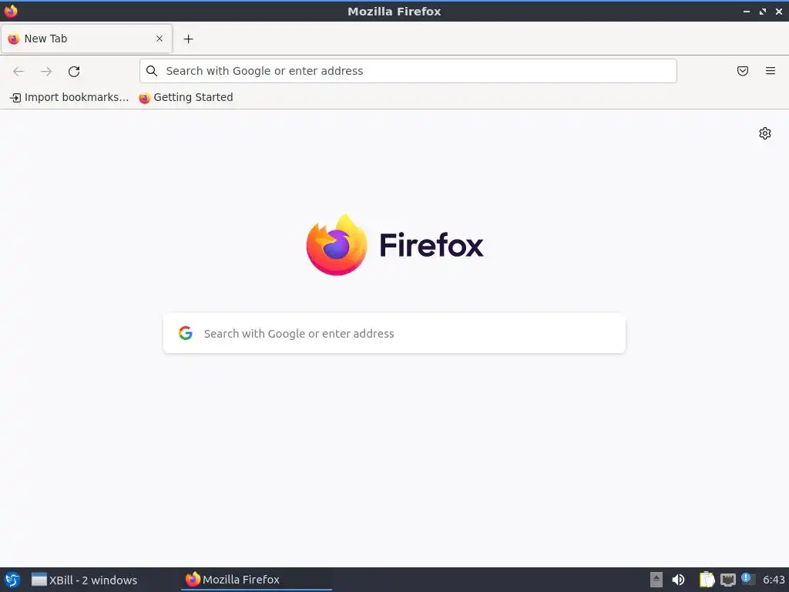The image size is (789, 592).
Task: Go back using the back arrow
Action: (x=18, y=72)
